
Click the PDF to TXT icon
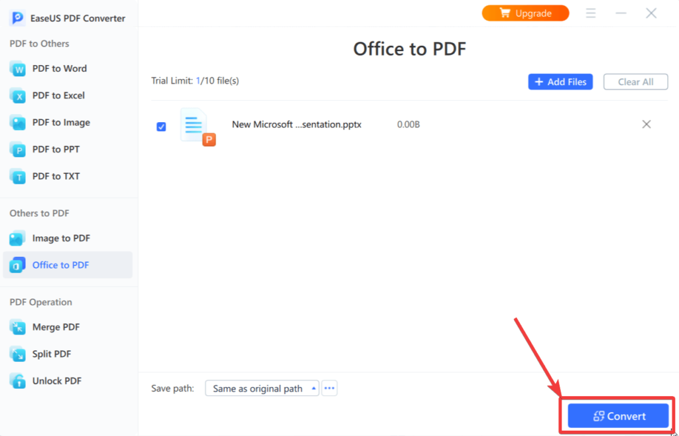tap(17, 176)
